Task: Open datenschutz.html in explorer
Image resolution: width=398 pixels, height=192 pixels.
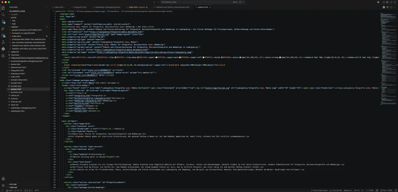Action: (18, 67)
